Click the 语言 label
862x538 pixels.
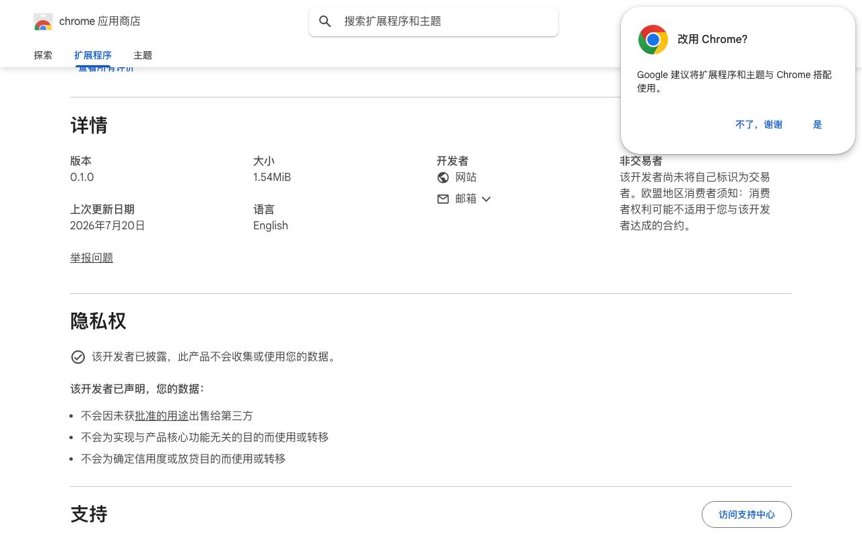[x=264, y=210]
